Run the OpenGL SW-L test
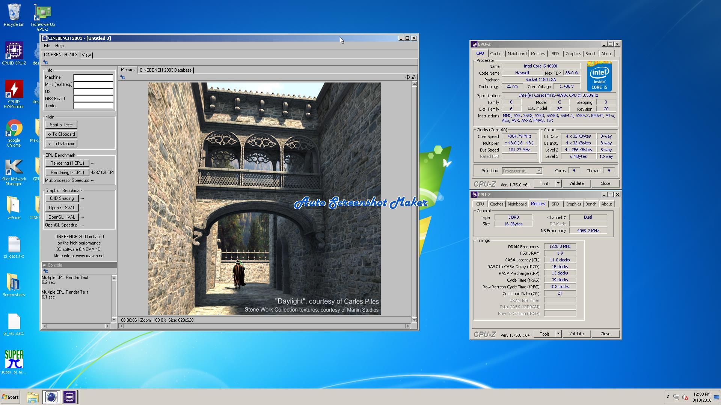The image size is (721, 405). pyautogui.click(x=62, y=208)
